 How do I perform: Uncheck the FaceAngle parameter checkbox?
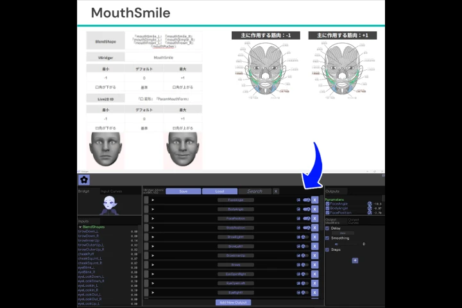click(327, 203)
